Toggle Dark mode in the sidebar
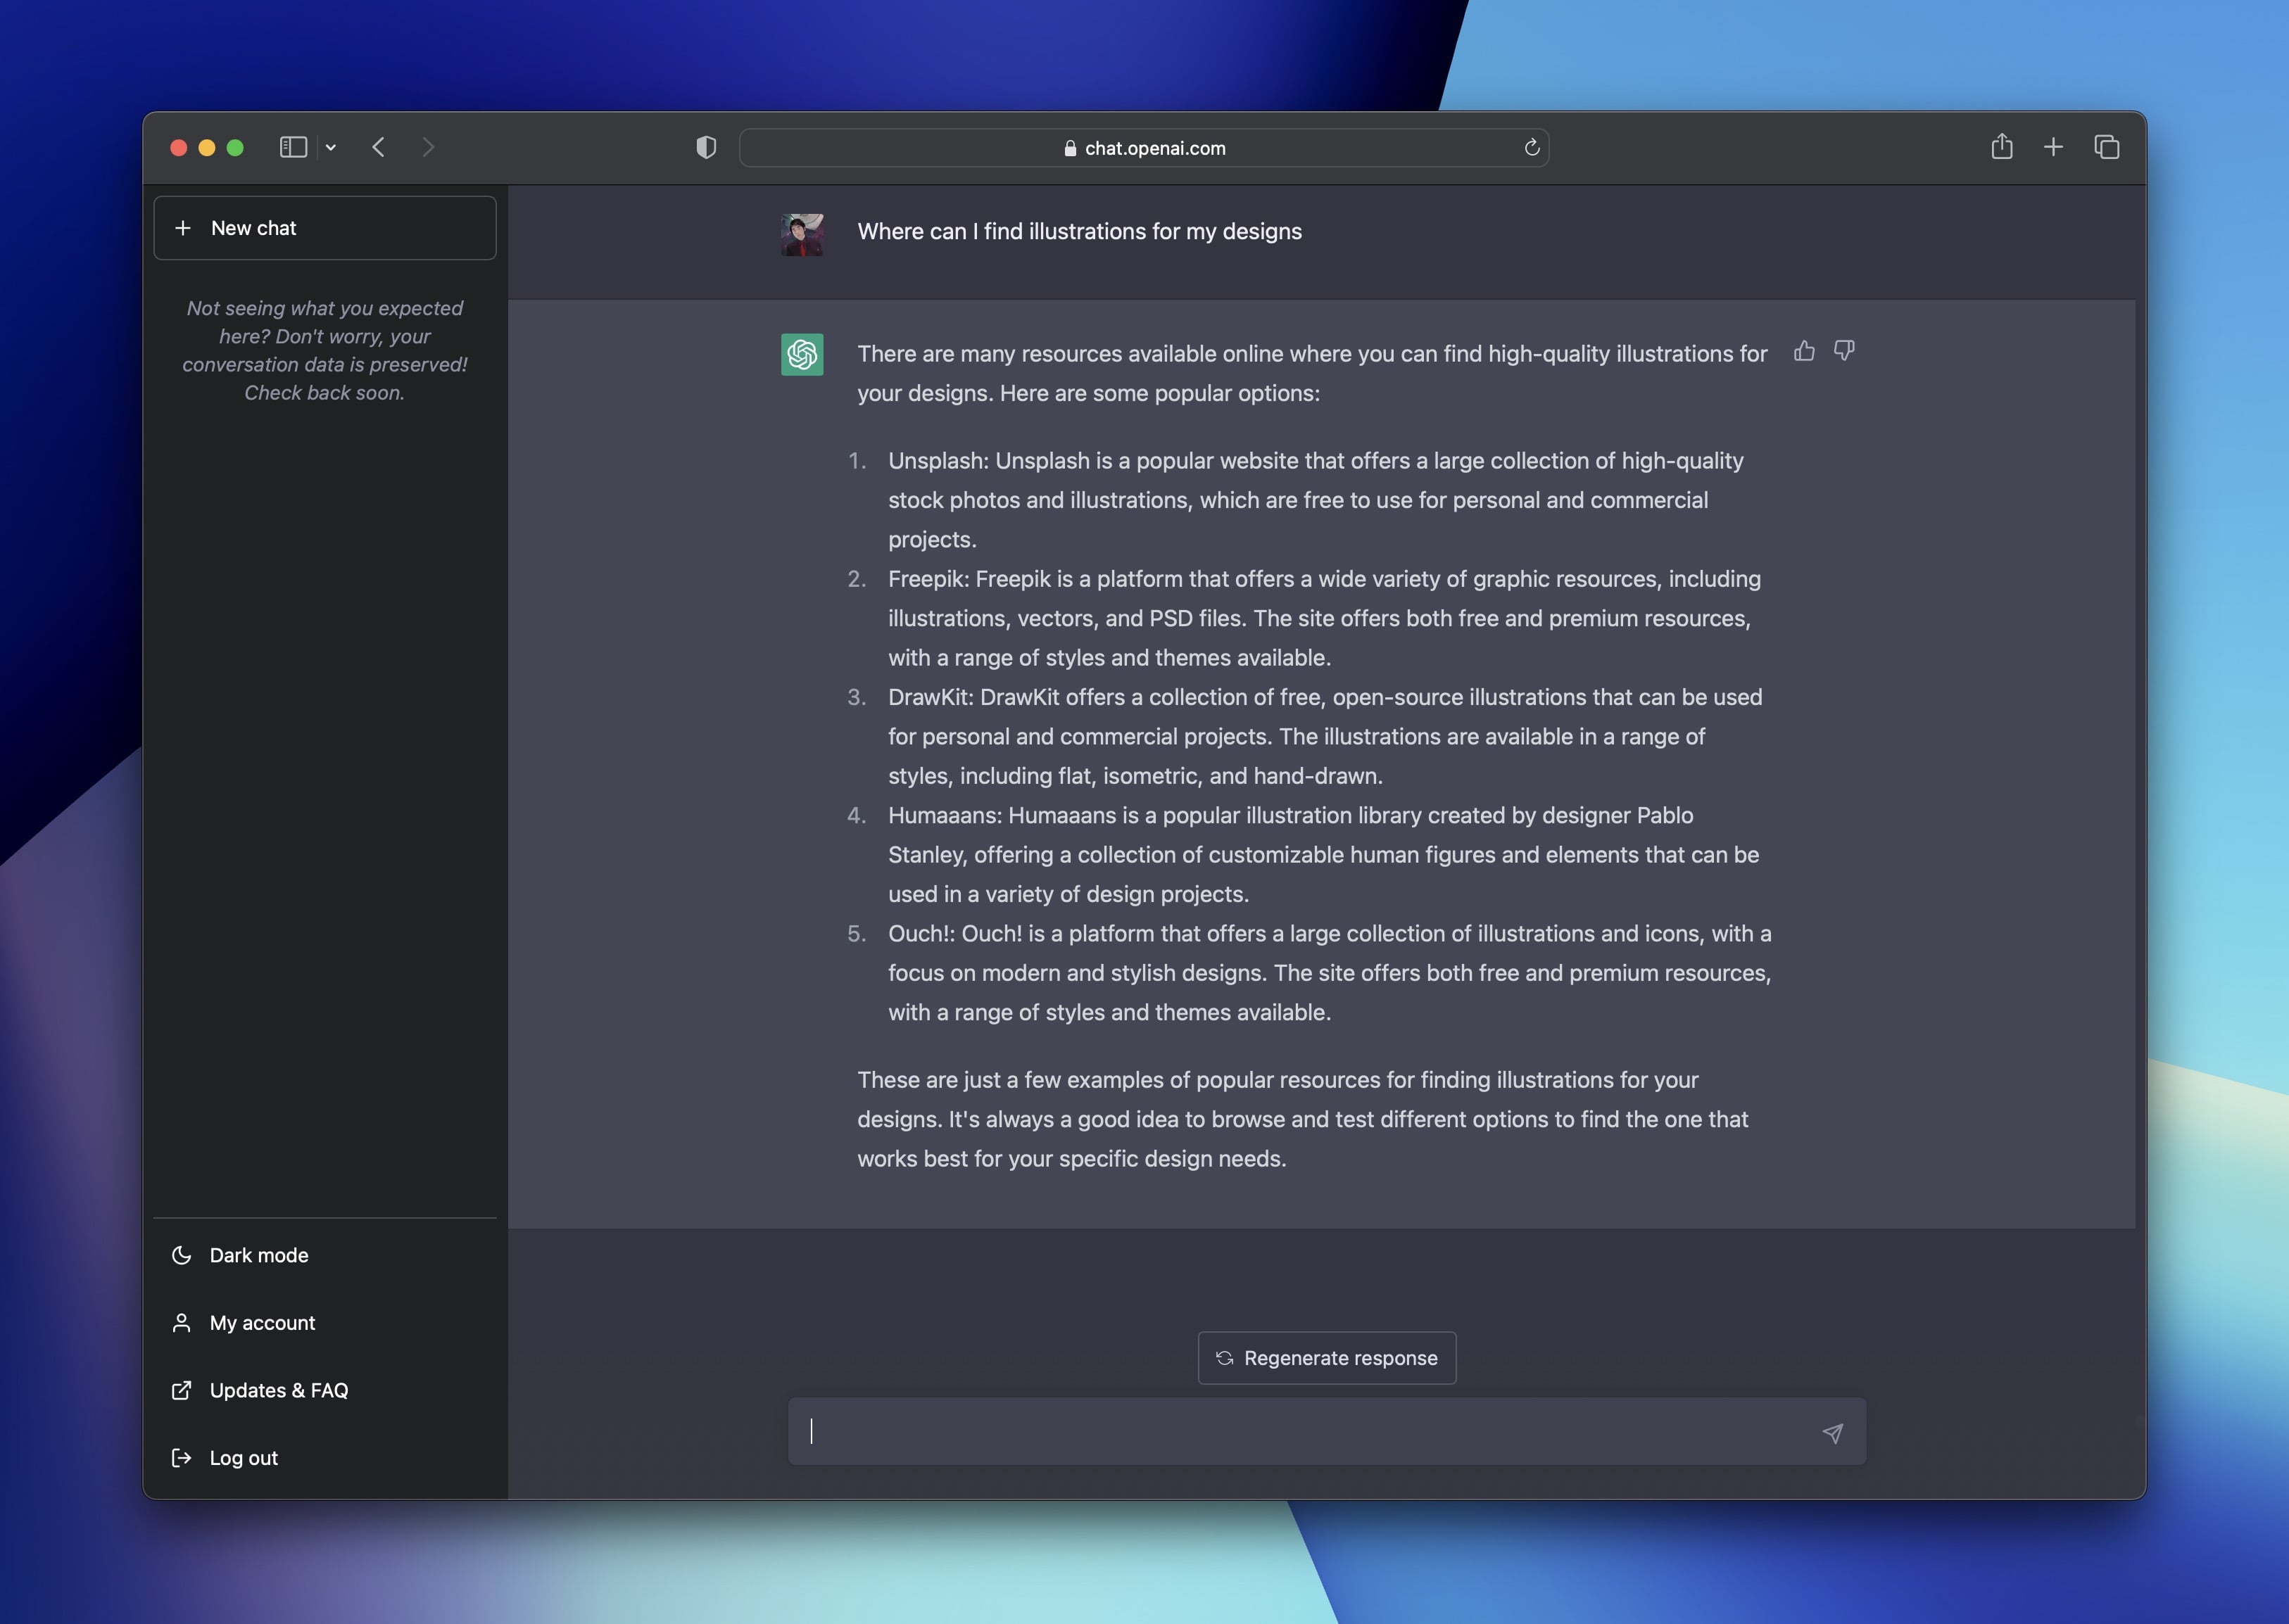 pos(258,1255)
